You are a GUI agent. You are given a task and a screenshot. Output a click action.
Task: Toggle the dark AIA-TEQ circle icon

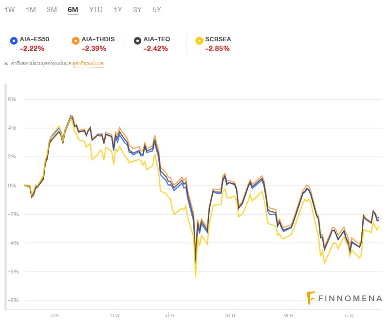pyautogui.click(x=137, y=40)
